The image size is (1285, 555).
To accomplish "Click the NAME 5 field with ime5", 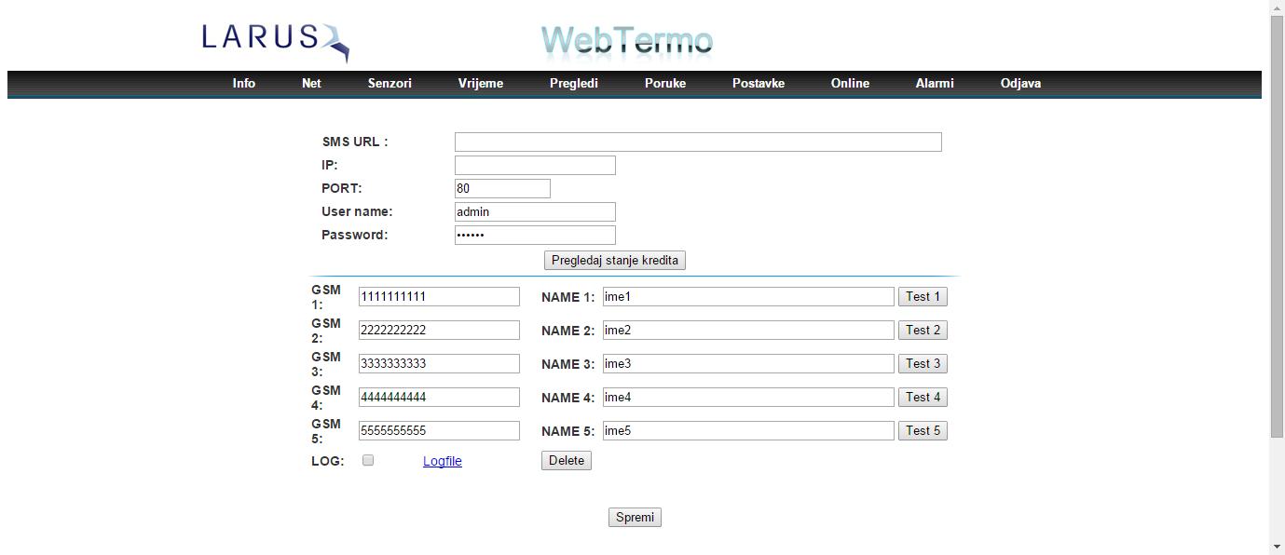I will (748, 431).
